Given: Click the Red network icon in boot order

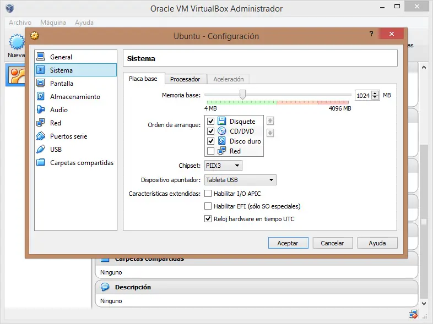Looking at the screenshot, I should (222, 151).
